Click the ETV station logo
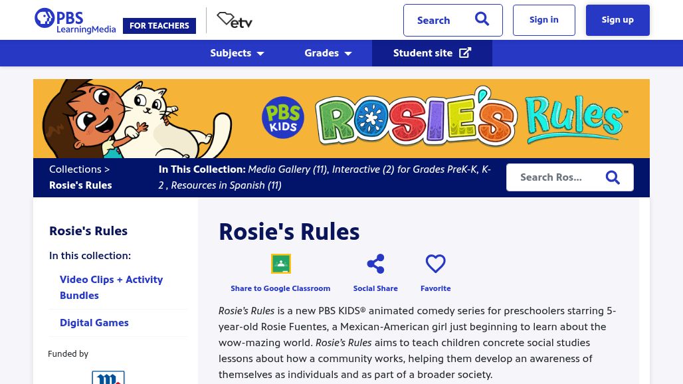 (x=235, y=21)
